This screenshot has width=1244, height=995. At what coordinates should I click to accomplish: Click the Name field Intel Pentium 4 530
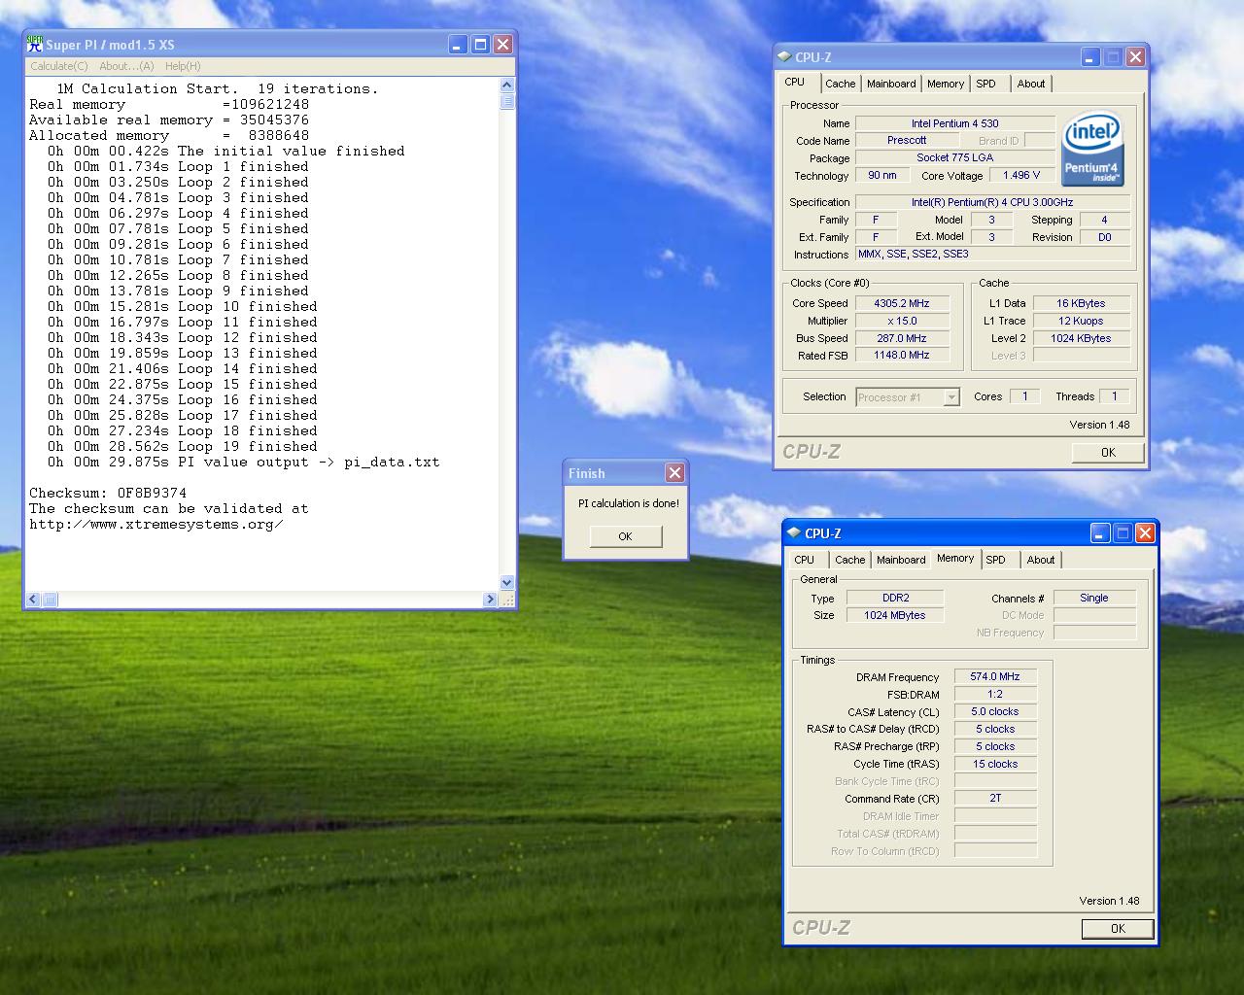(954, 123)
